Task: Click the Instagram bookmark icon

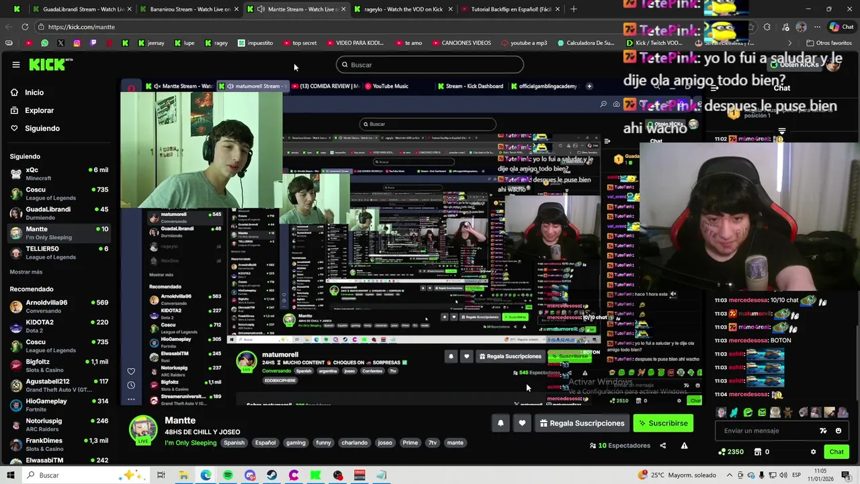Action: pos(77,43)
